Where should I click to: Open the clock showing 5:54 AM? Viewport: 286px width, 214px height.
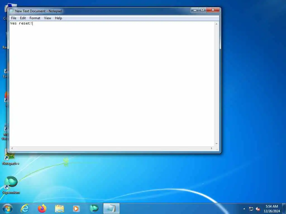(272, 209)
